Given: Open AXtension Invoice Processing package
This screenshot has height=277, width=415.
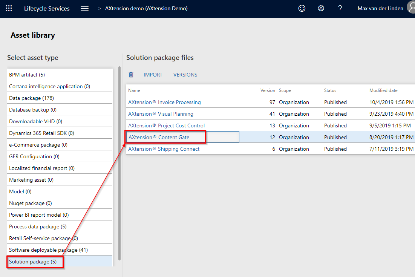Looking at the screenshot, I should point(164,102).
